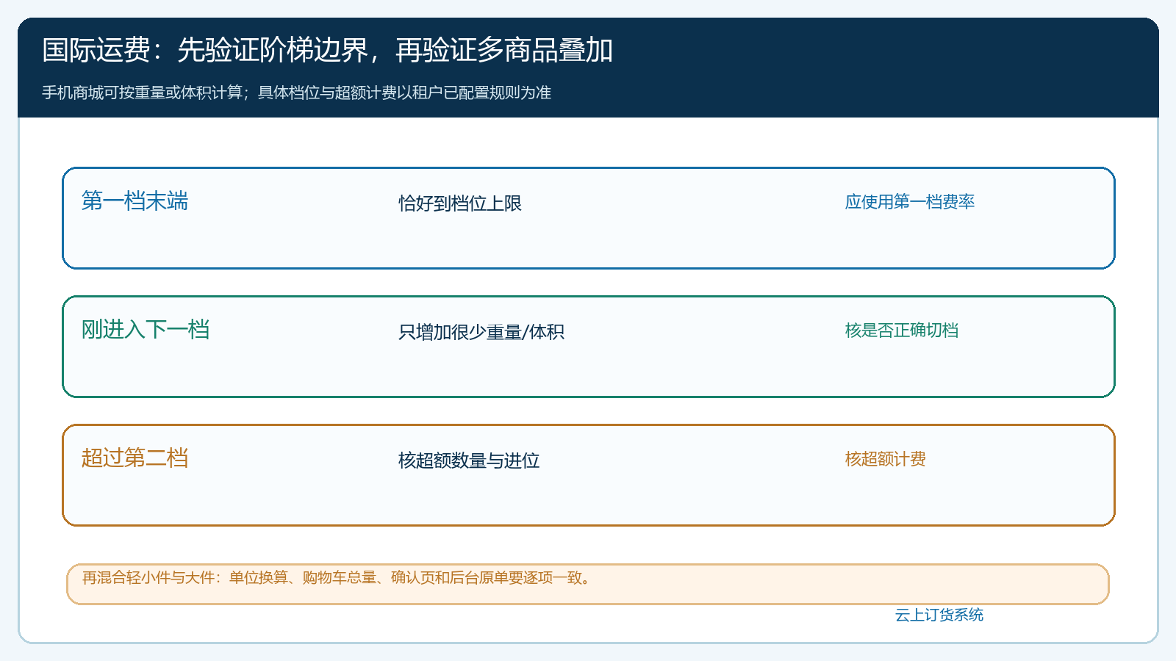This screenshot has width=1176, height=661.
Task: Click the title 国际运费：先验证阶梯边界，再验证多商品叠加
Action: 327,50
